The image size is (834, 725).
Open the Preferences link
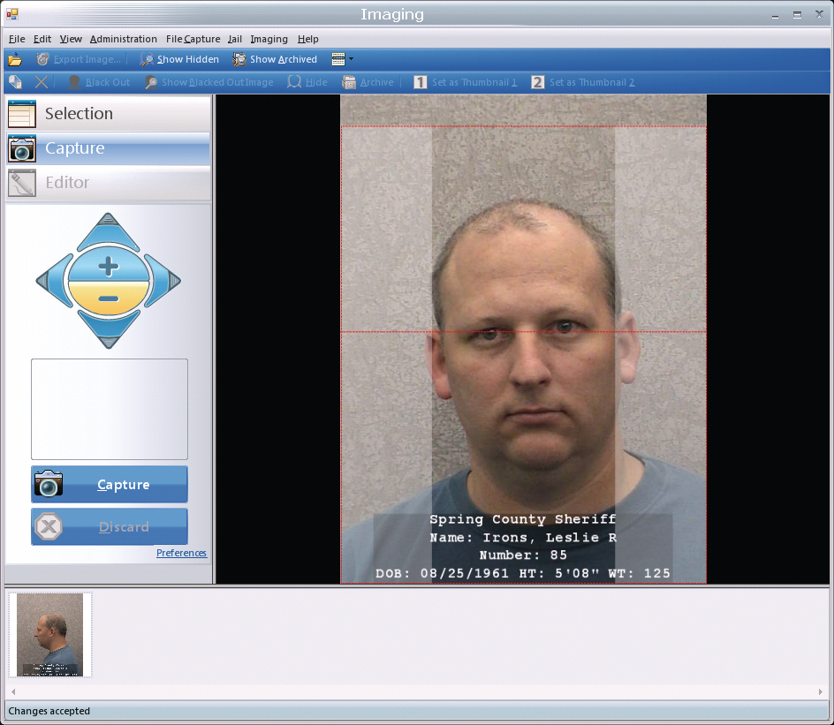click(181, 553)
